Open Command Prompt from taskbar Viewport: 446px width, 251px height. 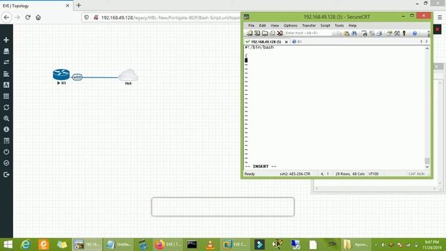[x=192, y=245]
